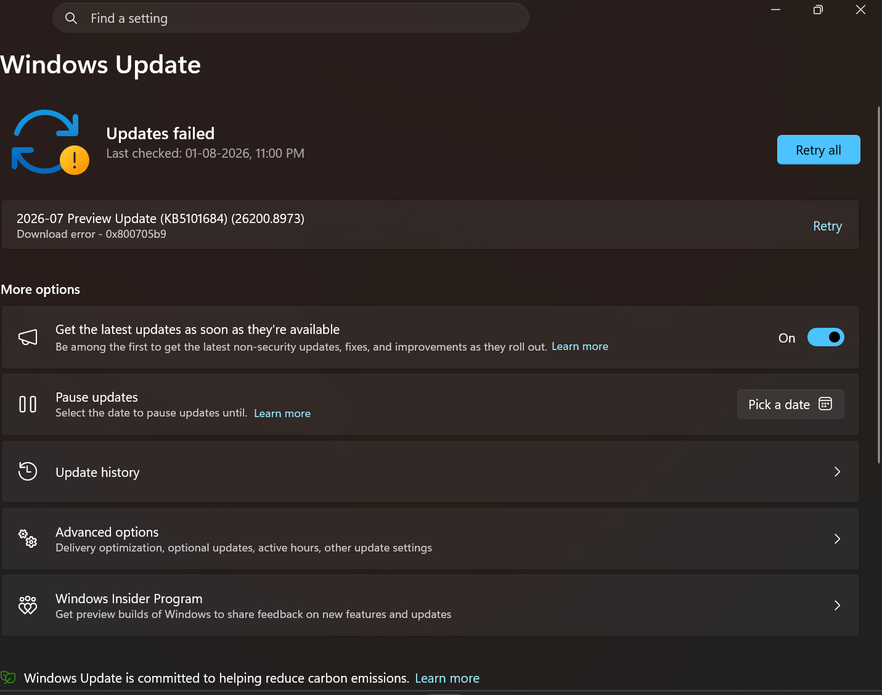Click the vertical scrollbar on the right

[x=879, y=285]
